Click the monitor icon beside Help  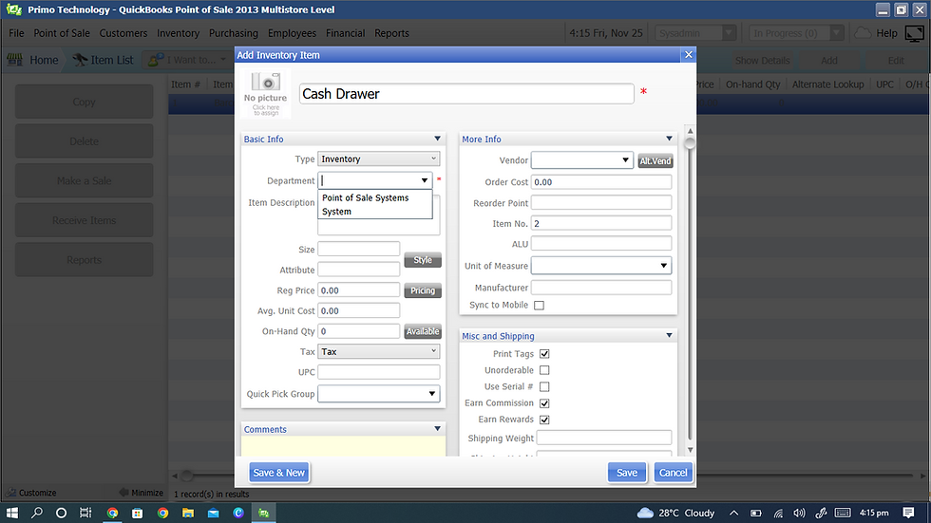(x=914, y=34)
